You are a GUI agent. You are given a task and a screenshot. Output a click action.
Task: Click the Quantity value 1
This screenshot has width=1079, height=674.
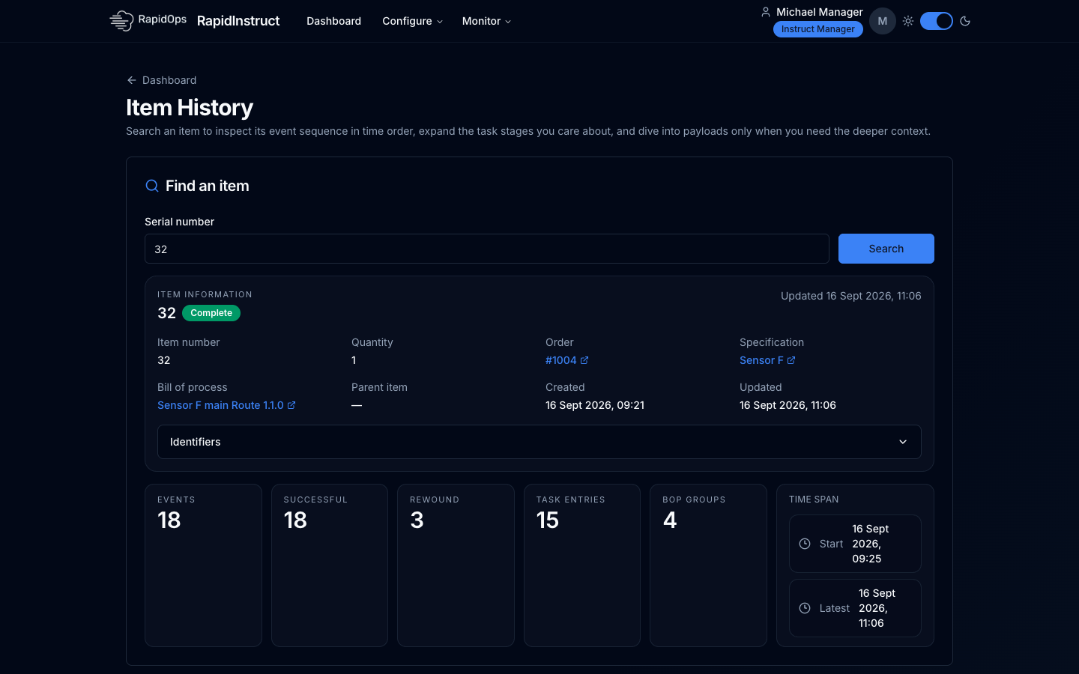[354, 360]
